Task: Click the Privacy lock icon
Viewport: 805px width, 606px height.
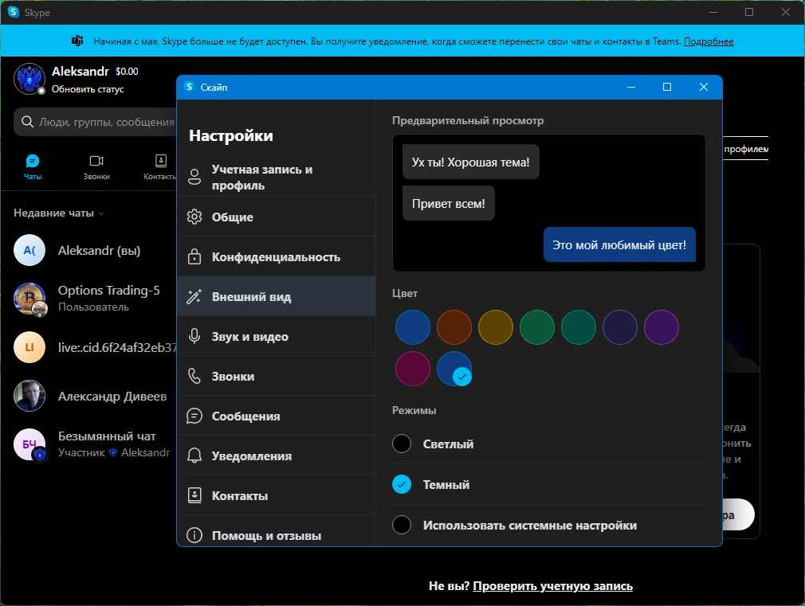Action: point(194,256)
